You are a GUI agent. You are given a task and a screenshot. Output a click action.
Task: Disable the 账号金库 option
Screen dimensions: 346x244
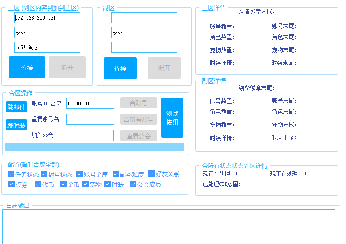click(x=80, y=174)
